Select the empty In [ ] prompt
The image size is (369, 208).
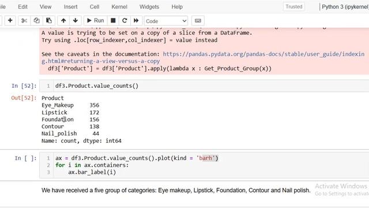(25, 158)
